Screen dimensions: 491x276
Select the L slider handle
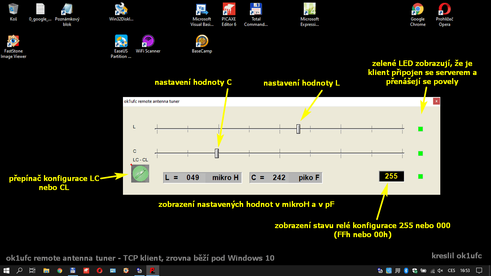point(298,128)
